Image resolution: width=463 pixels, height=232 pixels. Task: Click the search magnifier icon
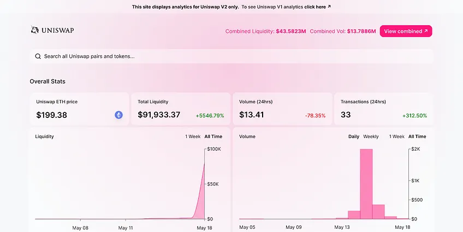click(x=38, y=56)
